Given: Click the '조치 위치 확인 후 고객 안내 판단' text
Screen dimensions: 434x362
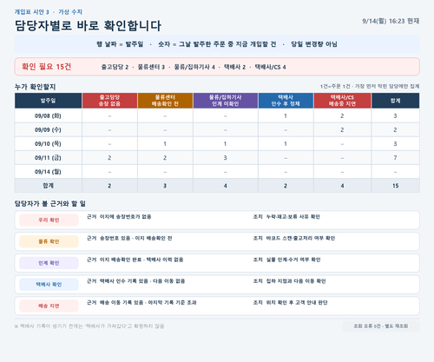Looking at the screenshot, I should click(290, 302).
